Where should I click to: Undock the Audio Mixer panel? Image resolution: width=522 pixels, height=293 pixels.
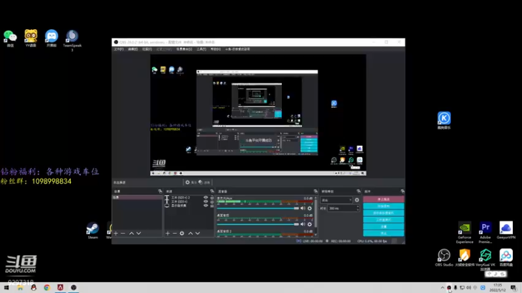tap(316, 191)
